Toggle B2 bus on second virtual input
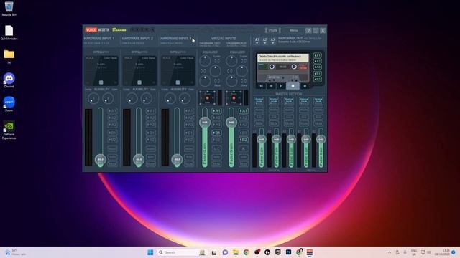 243,140
